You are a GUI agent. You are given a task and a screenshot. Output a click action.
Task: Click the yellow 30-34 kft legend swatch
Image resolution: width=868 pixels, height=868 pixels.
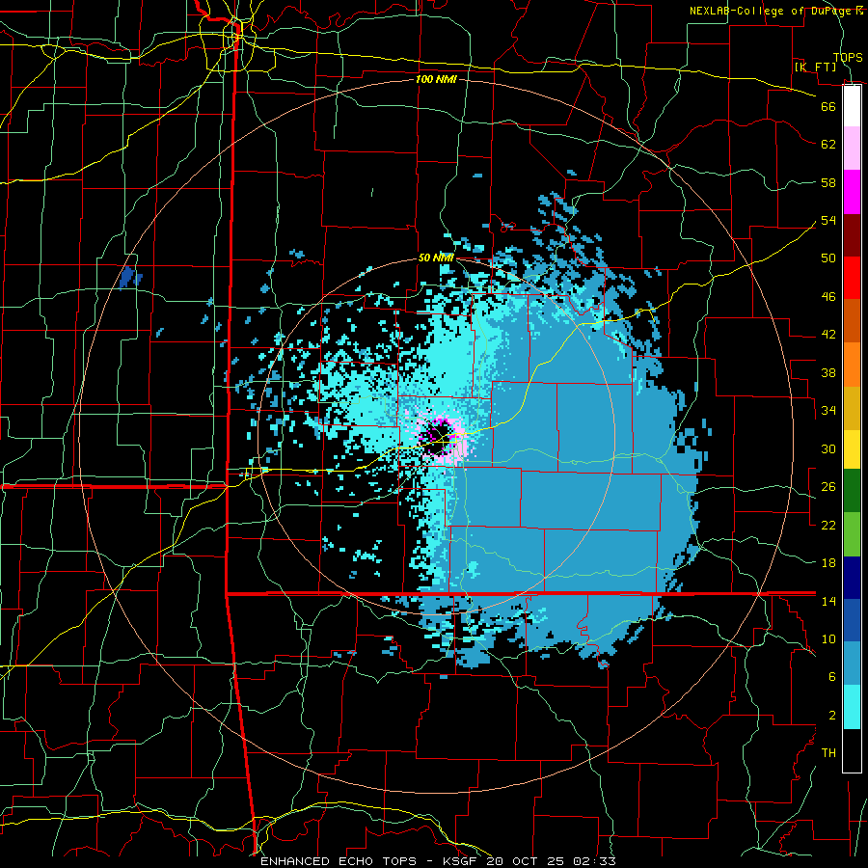[x=852, y=449]
